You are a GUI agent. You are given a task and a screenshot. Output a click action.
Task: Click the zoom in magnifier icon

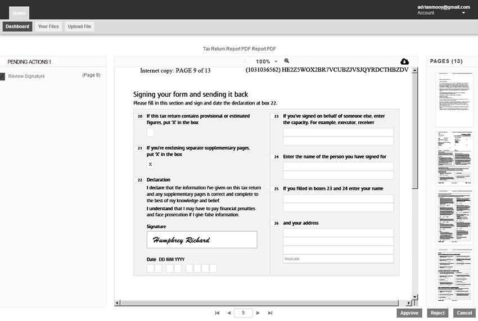point(287,61)
